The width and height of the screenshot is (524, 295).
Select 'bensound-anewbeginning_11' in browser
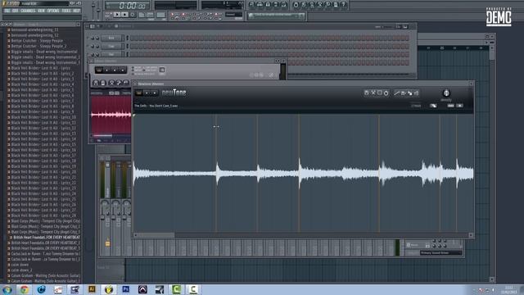click(x=34, y=29)
